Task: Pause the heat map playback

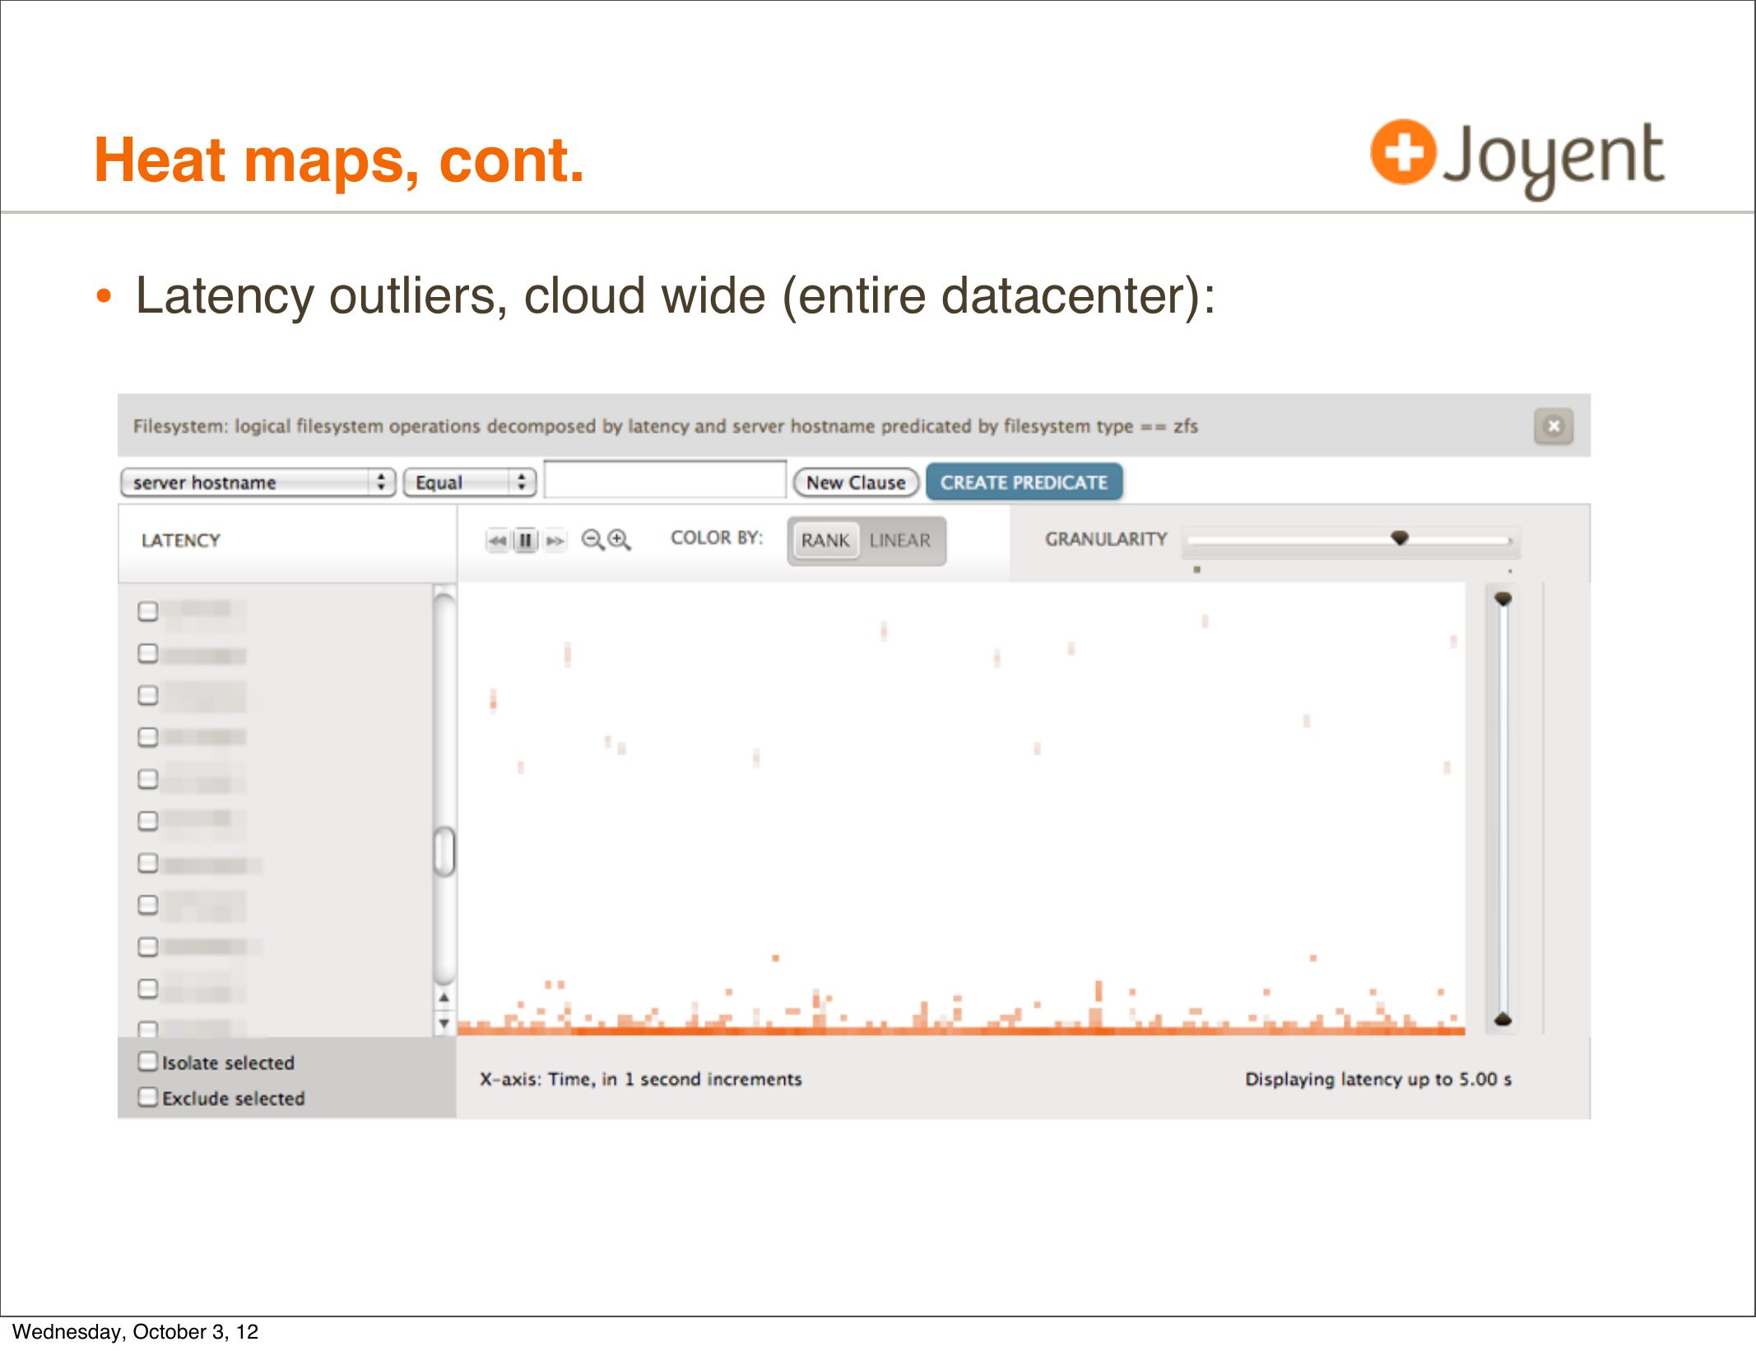Action: (x=525, y=541)
